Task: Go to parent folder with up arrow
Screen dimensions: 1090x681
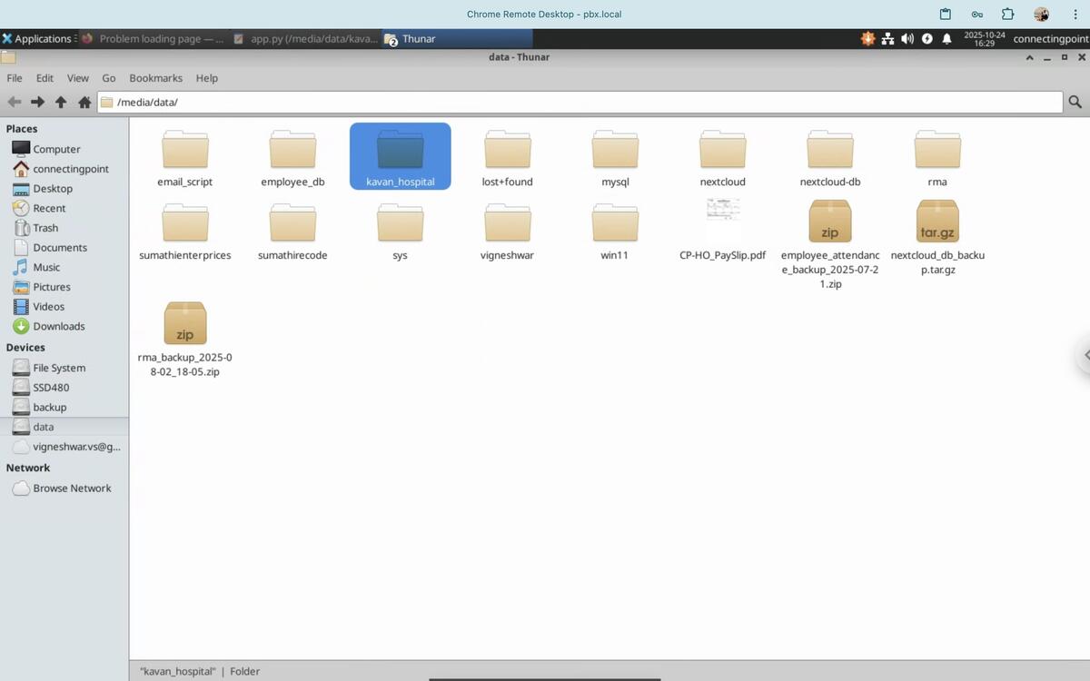Action: [x=61, y=103]
